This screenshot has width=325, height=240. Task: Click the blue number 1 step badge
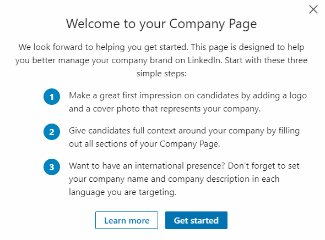pos(52,97)
